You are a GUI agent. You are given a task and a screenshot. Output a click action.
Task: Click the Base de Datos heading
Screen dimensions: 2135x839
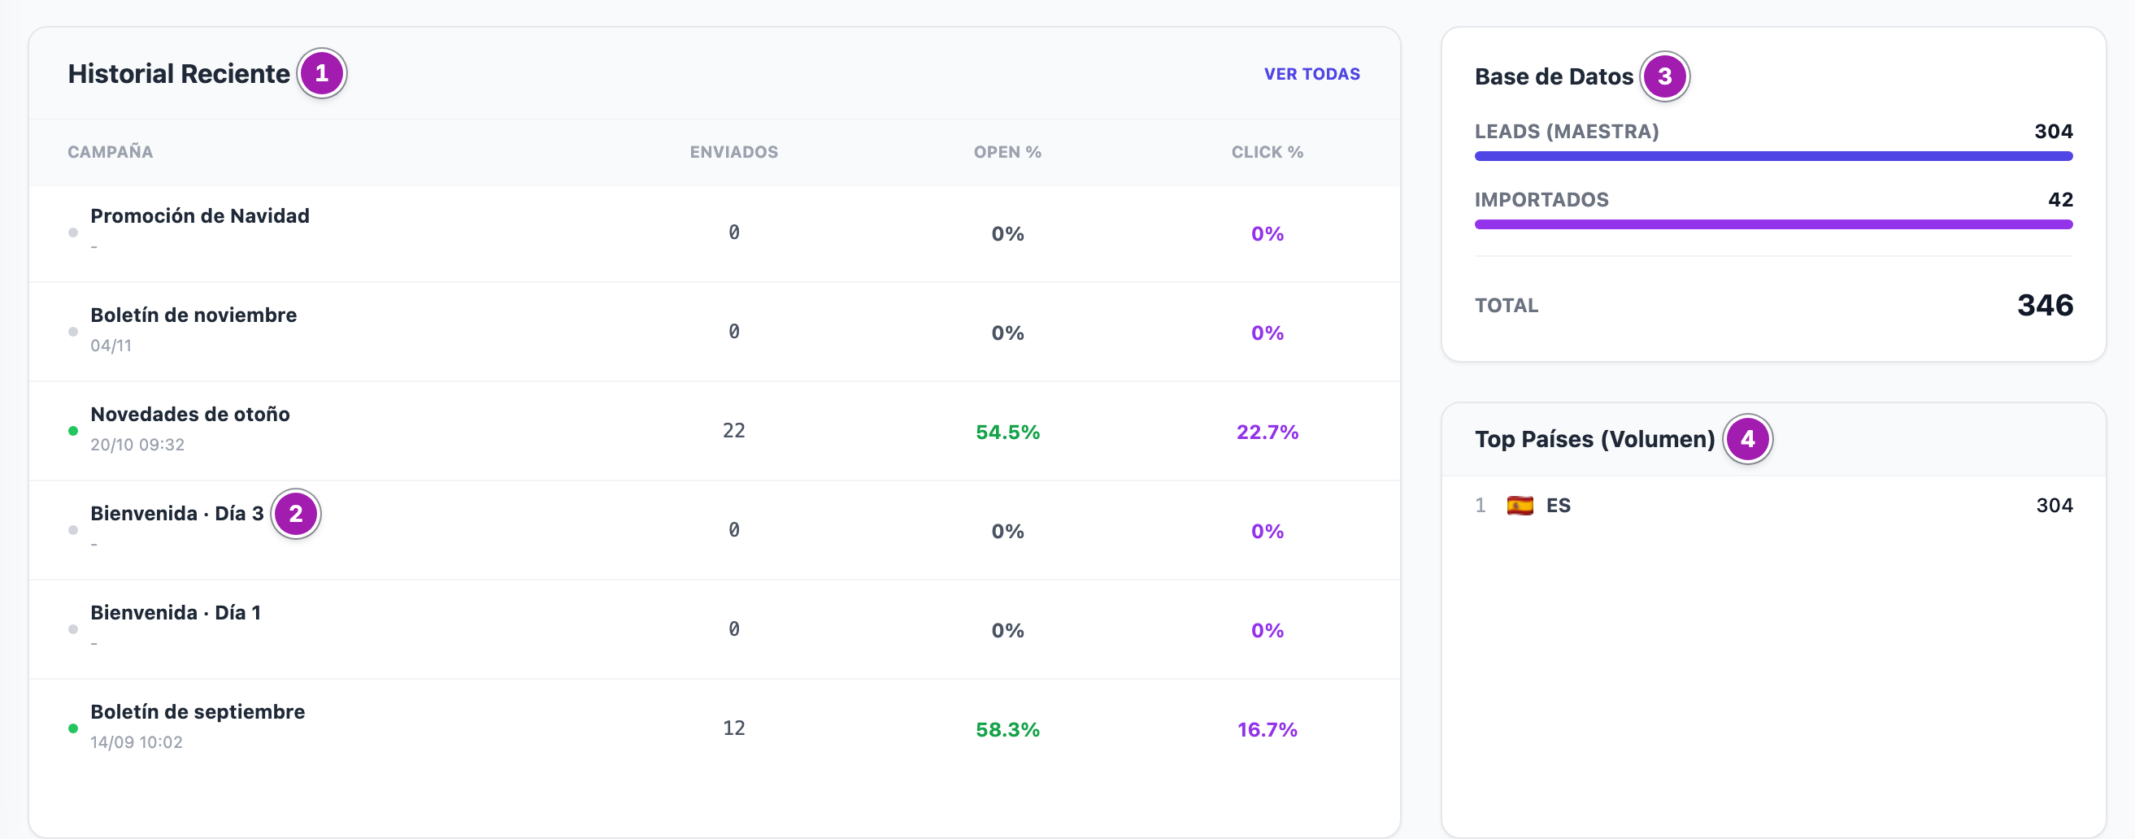1553,76
